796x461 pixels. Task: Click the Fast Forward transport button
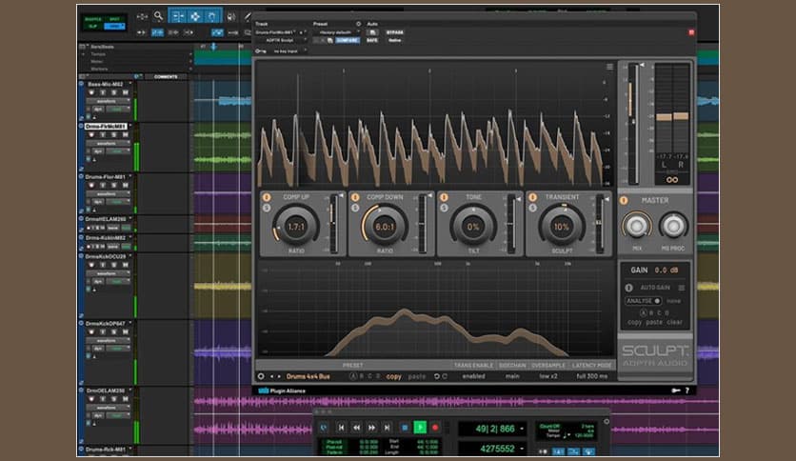coord(371,428)
